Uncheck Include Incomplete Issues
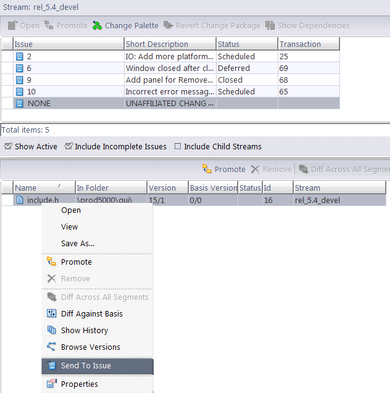This screenshot has height=393, width=390. click(69, 147)
